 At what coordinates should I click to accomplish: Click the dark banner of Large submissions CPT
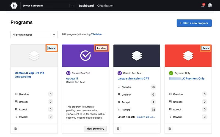(x=137, y=56)
